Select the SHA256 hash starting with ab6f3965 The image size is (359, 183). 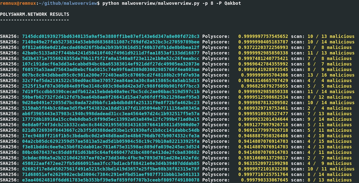111,114
